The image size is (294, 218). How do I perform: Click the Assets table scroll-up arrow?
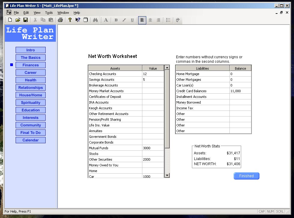tap(167, 68)
